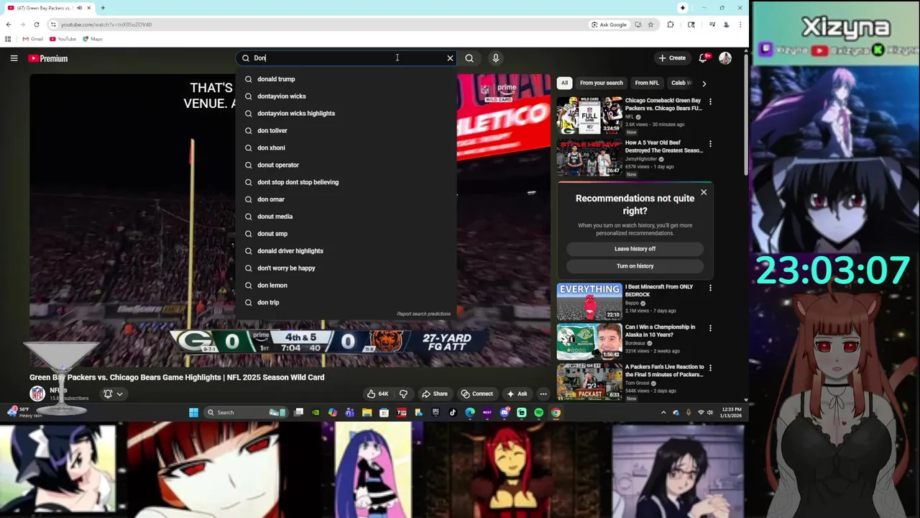Open options for Chicago Comeback video

710,102
